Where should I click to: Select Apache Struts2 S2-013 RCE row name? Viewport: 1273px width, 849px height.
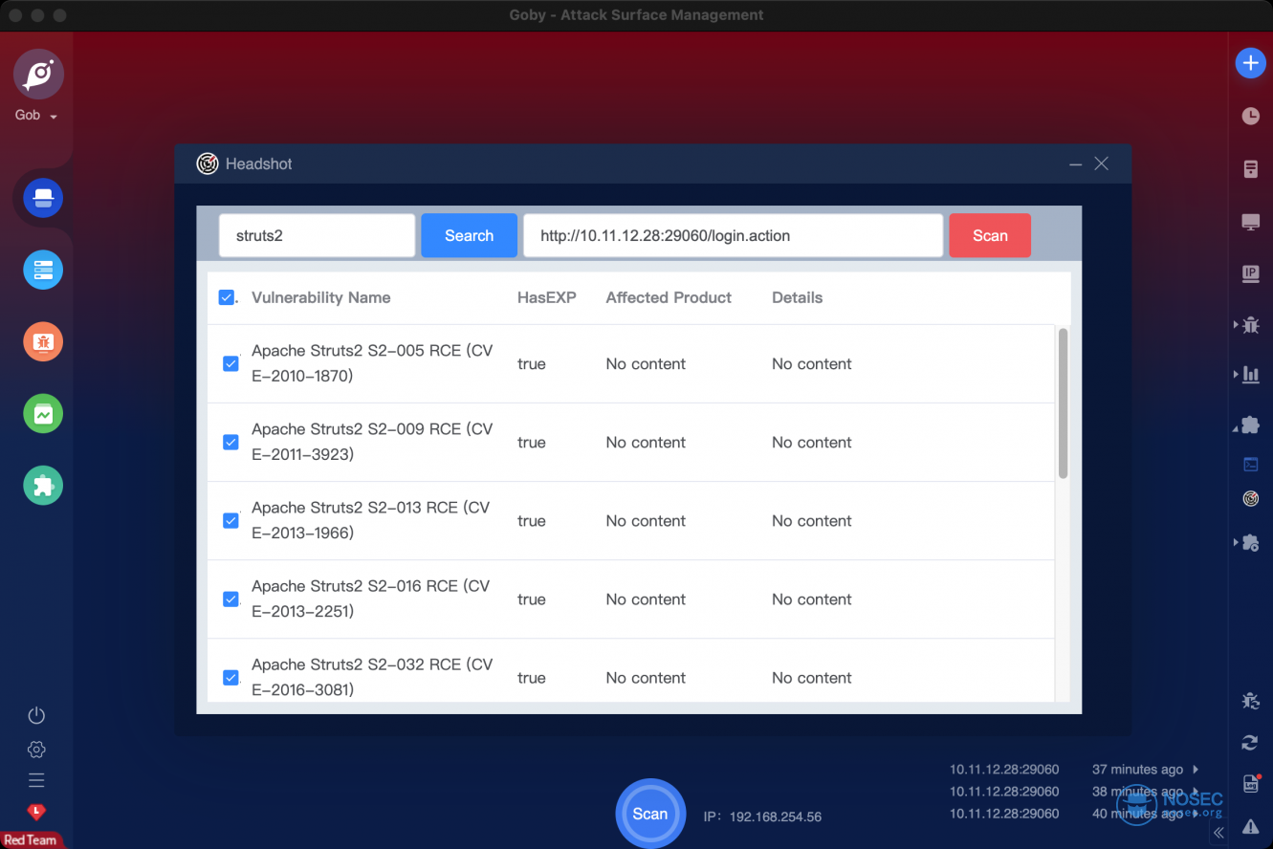pos(370,520)
